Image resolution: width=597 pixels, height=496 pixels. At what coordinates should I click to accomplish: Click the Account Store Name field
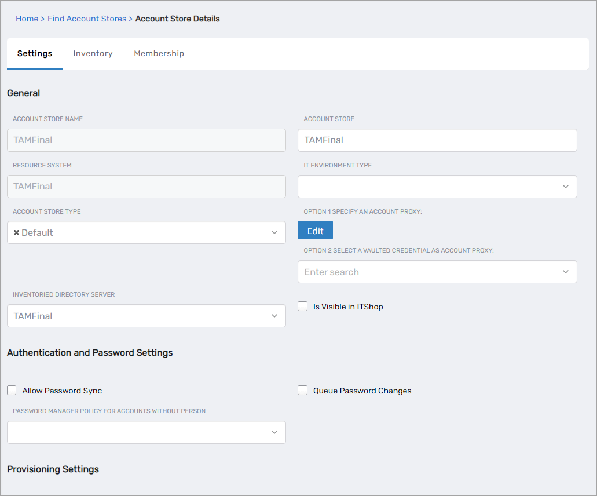[146, 140]
